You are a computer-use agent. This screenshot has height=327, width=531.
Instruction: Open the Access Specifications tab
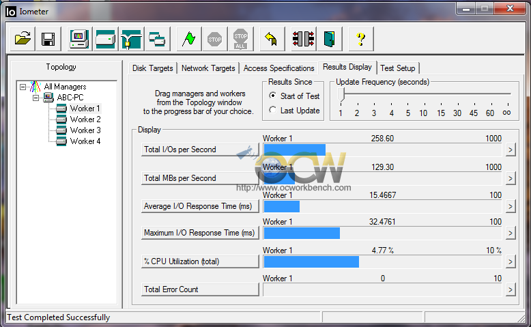(278, 68)
